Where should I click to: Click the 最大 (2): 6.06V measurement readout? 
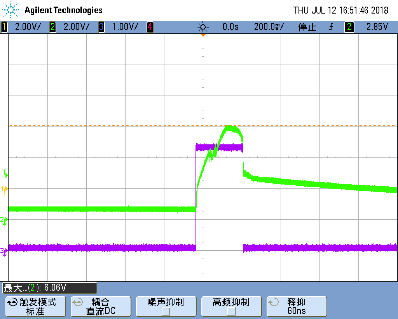point(50,288)
